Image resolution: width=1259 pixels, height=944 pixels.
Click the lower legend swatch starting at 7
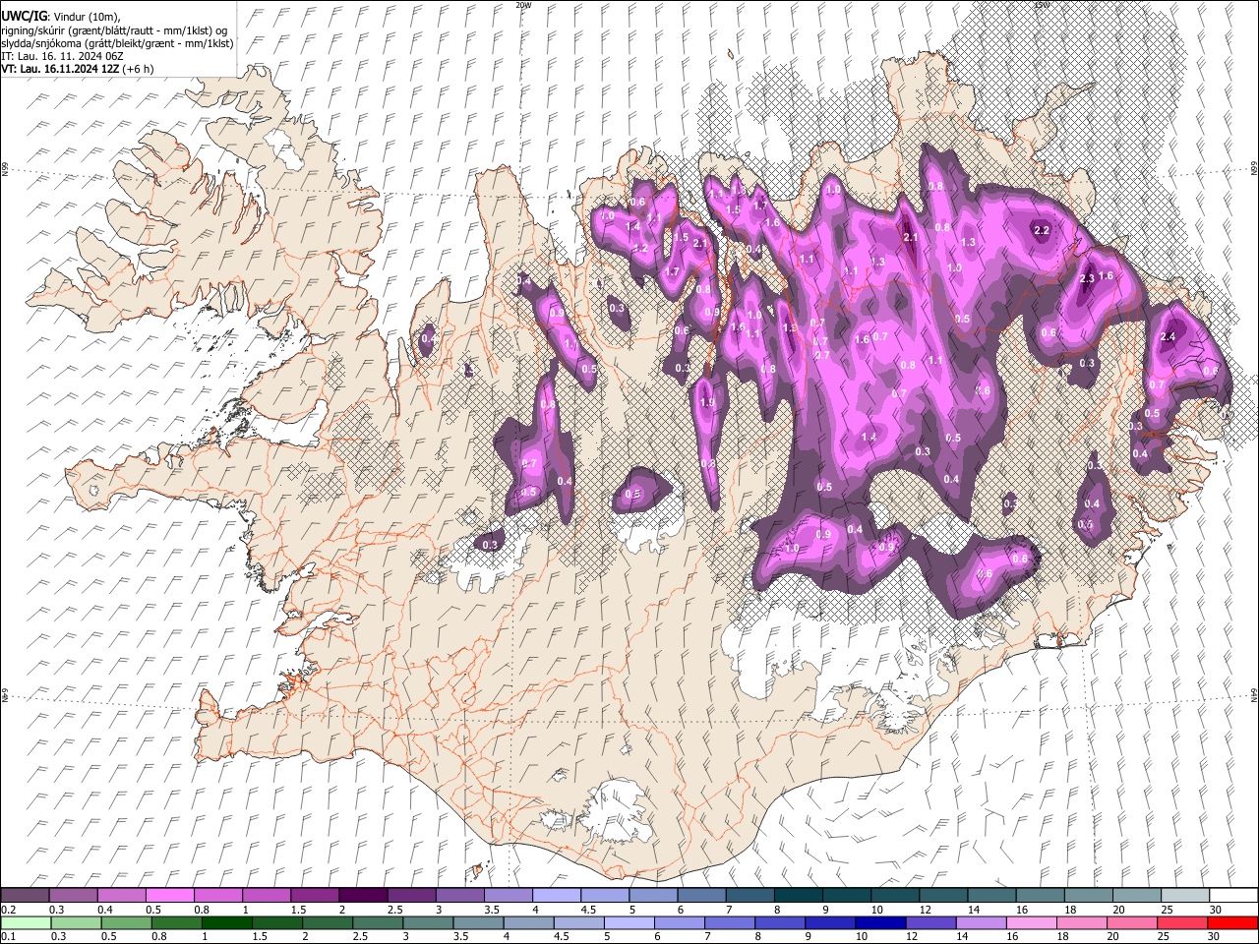coord(728,922)
